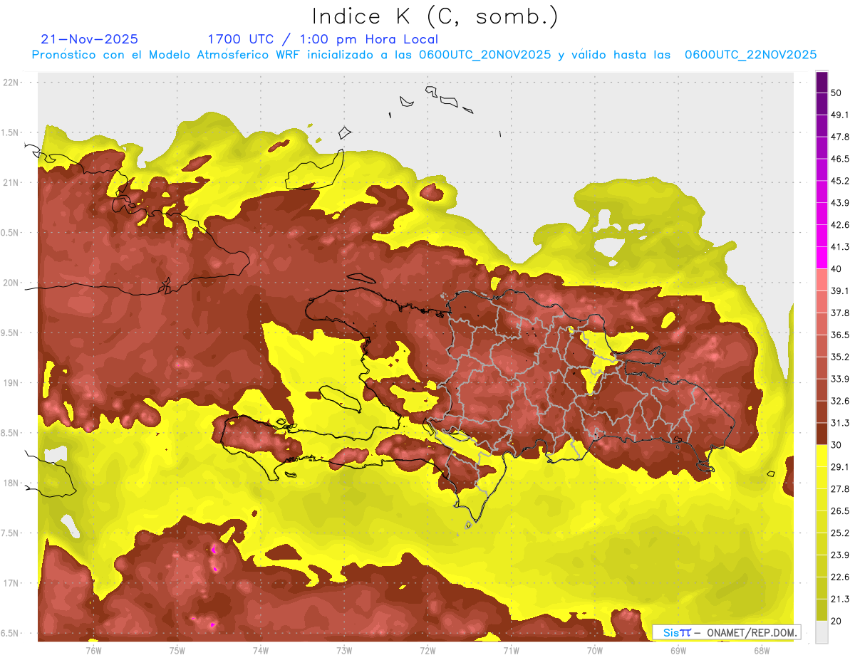Click legend value "26.5"
The image size is (855, 660).
click(840, 511)
